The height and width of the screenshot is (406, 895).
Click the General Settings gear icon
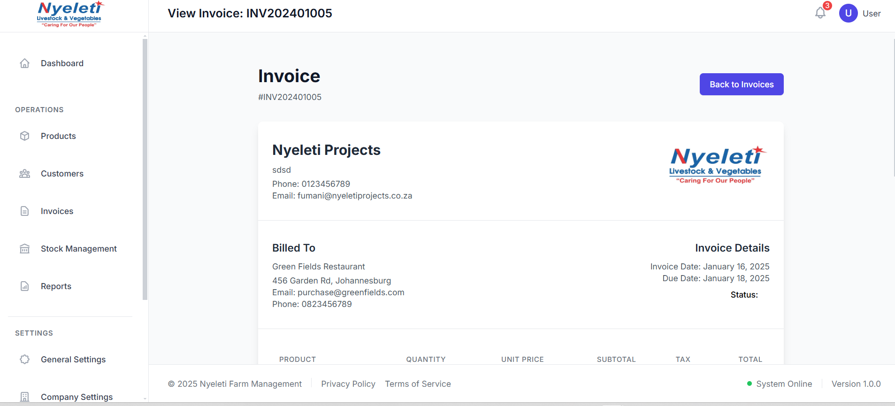[25, 360]
